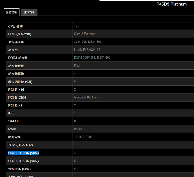Click the 音源接孔 (背板) label
194x177 pixels.
coord(19,169)
